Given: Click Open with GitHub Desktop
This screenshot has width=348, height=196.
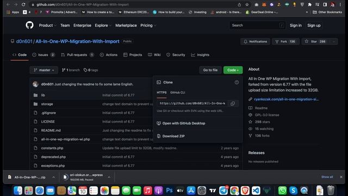Looking at the screenshot, I should 184,124.
